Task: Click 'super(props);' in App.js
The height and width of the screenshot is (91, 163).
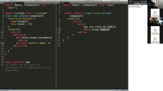Action: (19, 21)
